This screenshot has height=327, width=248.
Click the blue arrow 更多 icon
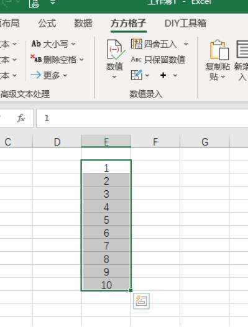click(x=35, y=75)
